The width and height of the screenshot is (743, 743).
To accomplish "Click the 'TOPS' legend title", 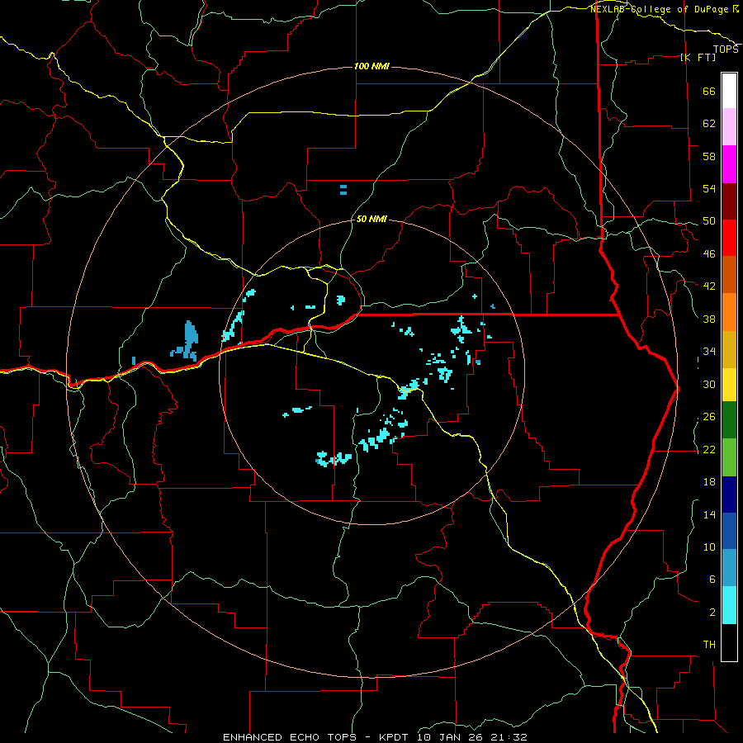I will [726, 50].
